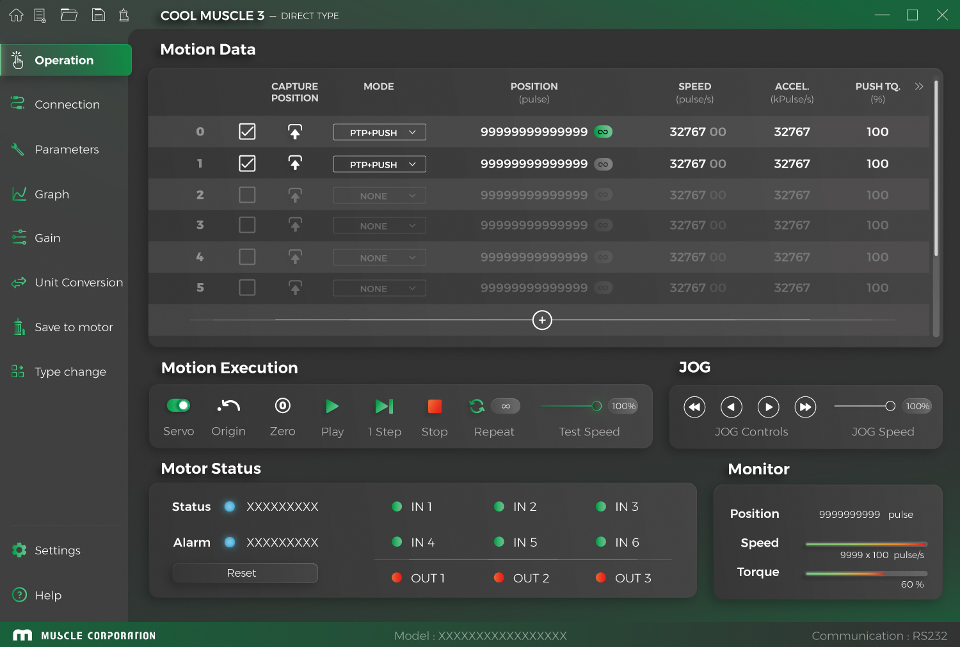The width and height of the screenshot is (960, 647).
Task: Edit row 1 speed value
Action: [x=698, y=164]
